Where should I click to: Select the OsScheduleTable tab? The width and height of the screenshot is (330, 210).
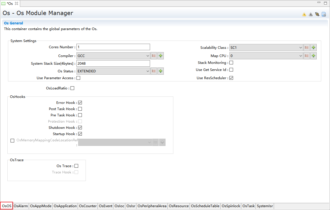click(x=205, y=206)
